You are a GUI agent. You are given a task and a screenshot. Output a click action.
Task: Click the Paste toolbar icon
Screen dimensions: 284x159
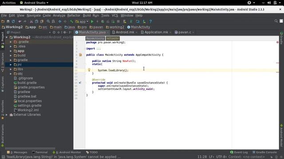[x=42, y=22]
